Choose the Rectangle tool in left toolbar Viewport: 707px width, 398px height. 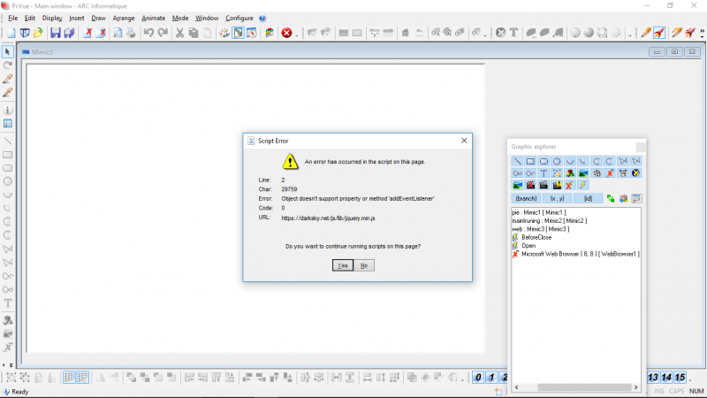[x=8, y=155]
